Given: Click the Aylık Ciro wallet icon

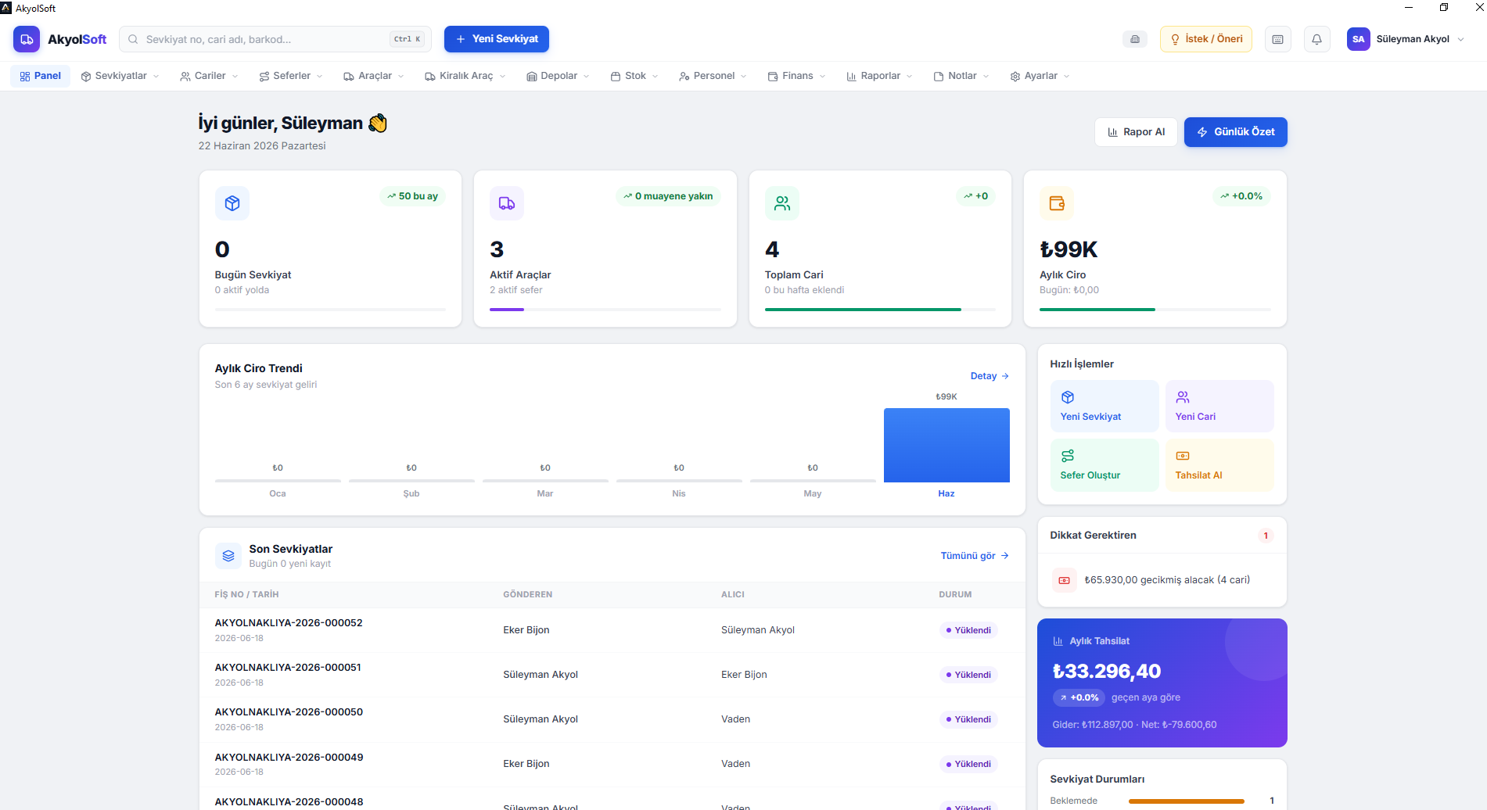Looking at the screenshot, I should 1057,203.
